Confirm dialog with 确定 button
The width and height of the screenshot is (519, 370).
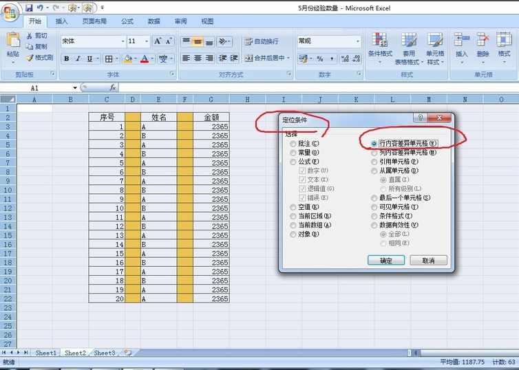click(386, 261)
